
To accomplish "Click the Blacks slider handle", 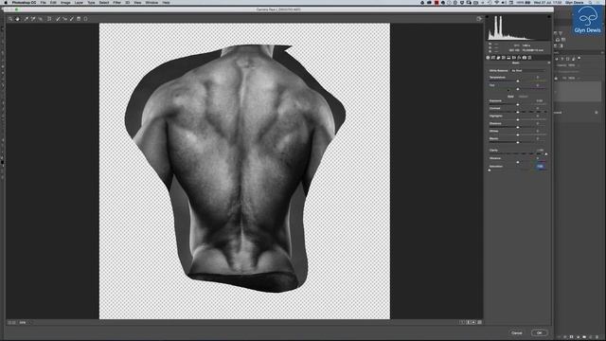I will click(x=518, y=142).
